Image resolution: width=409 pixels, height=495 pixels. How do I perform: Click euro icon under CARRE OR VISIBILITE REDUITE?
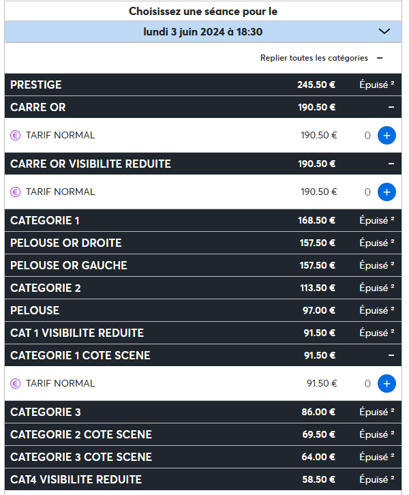point(15,192)
